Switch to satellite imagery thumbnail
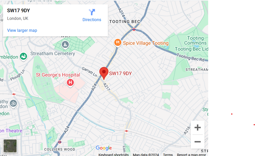Screen dimensions: 255x156 10,146
